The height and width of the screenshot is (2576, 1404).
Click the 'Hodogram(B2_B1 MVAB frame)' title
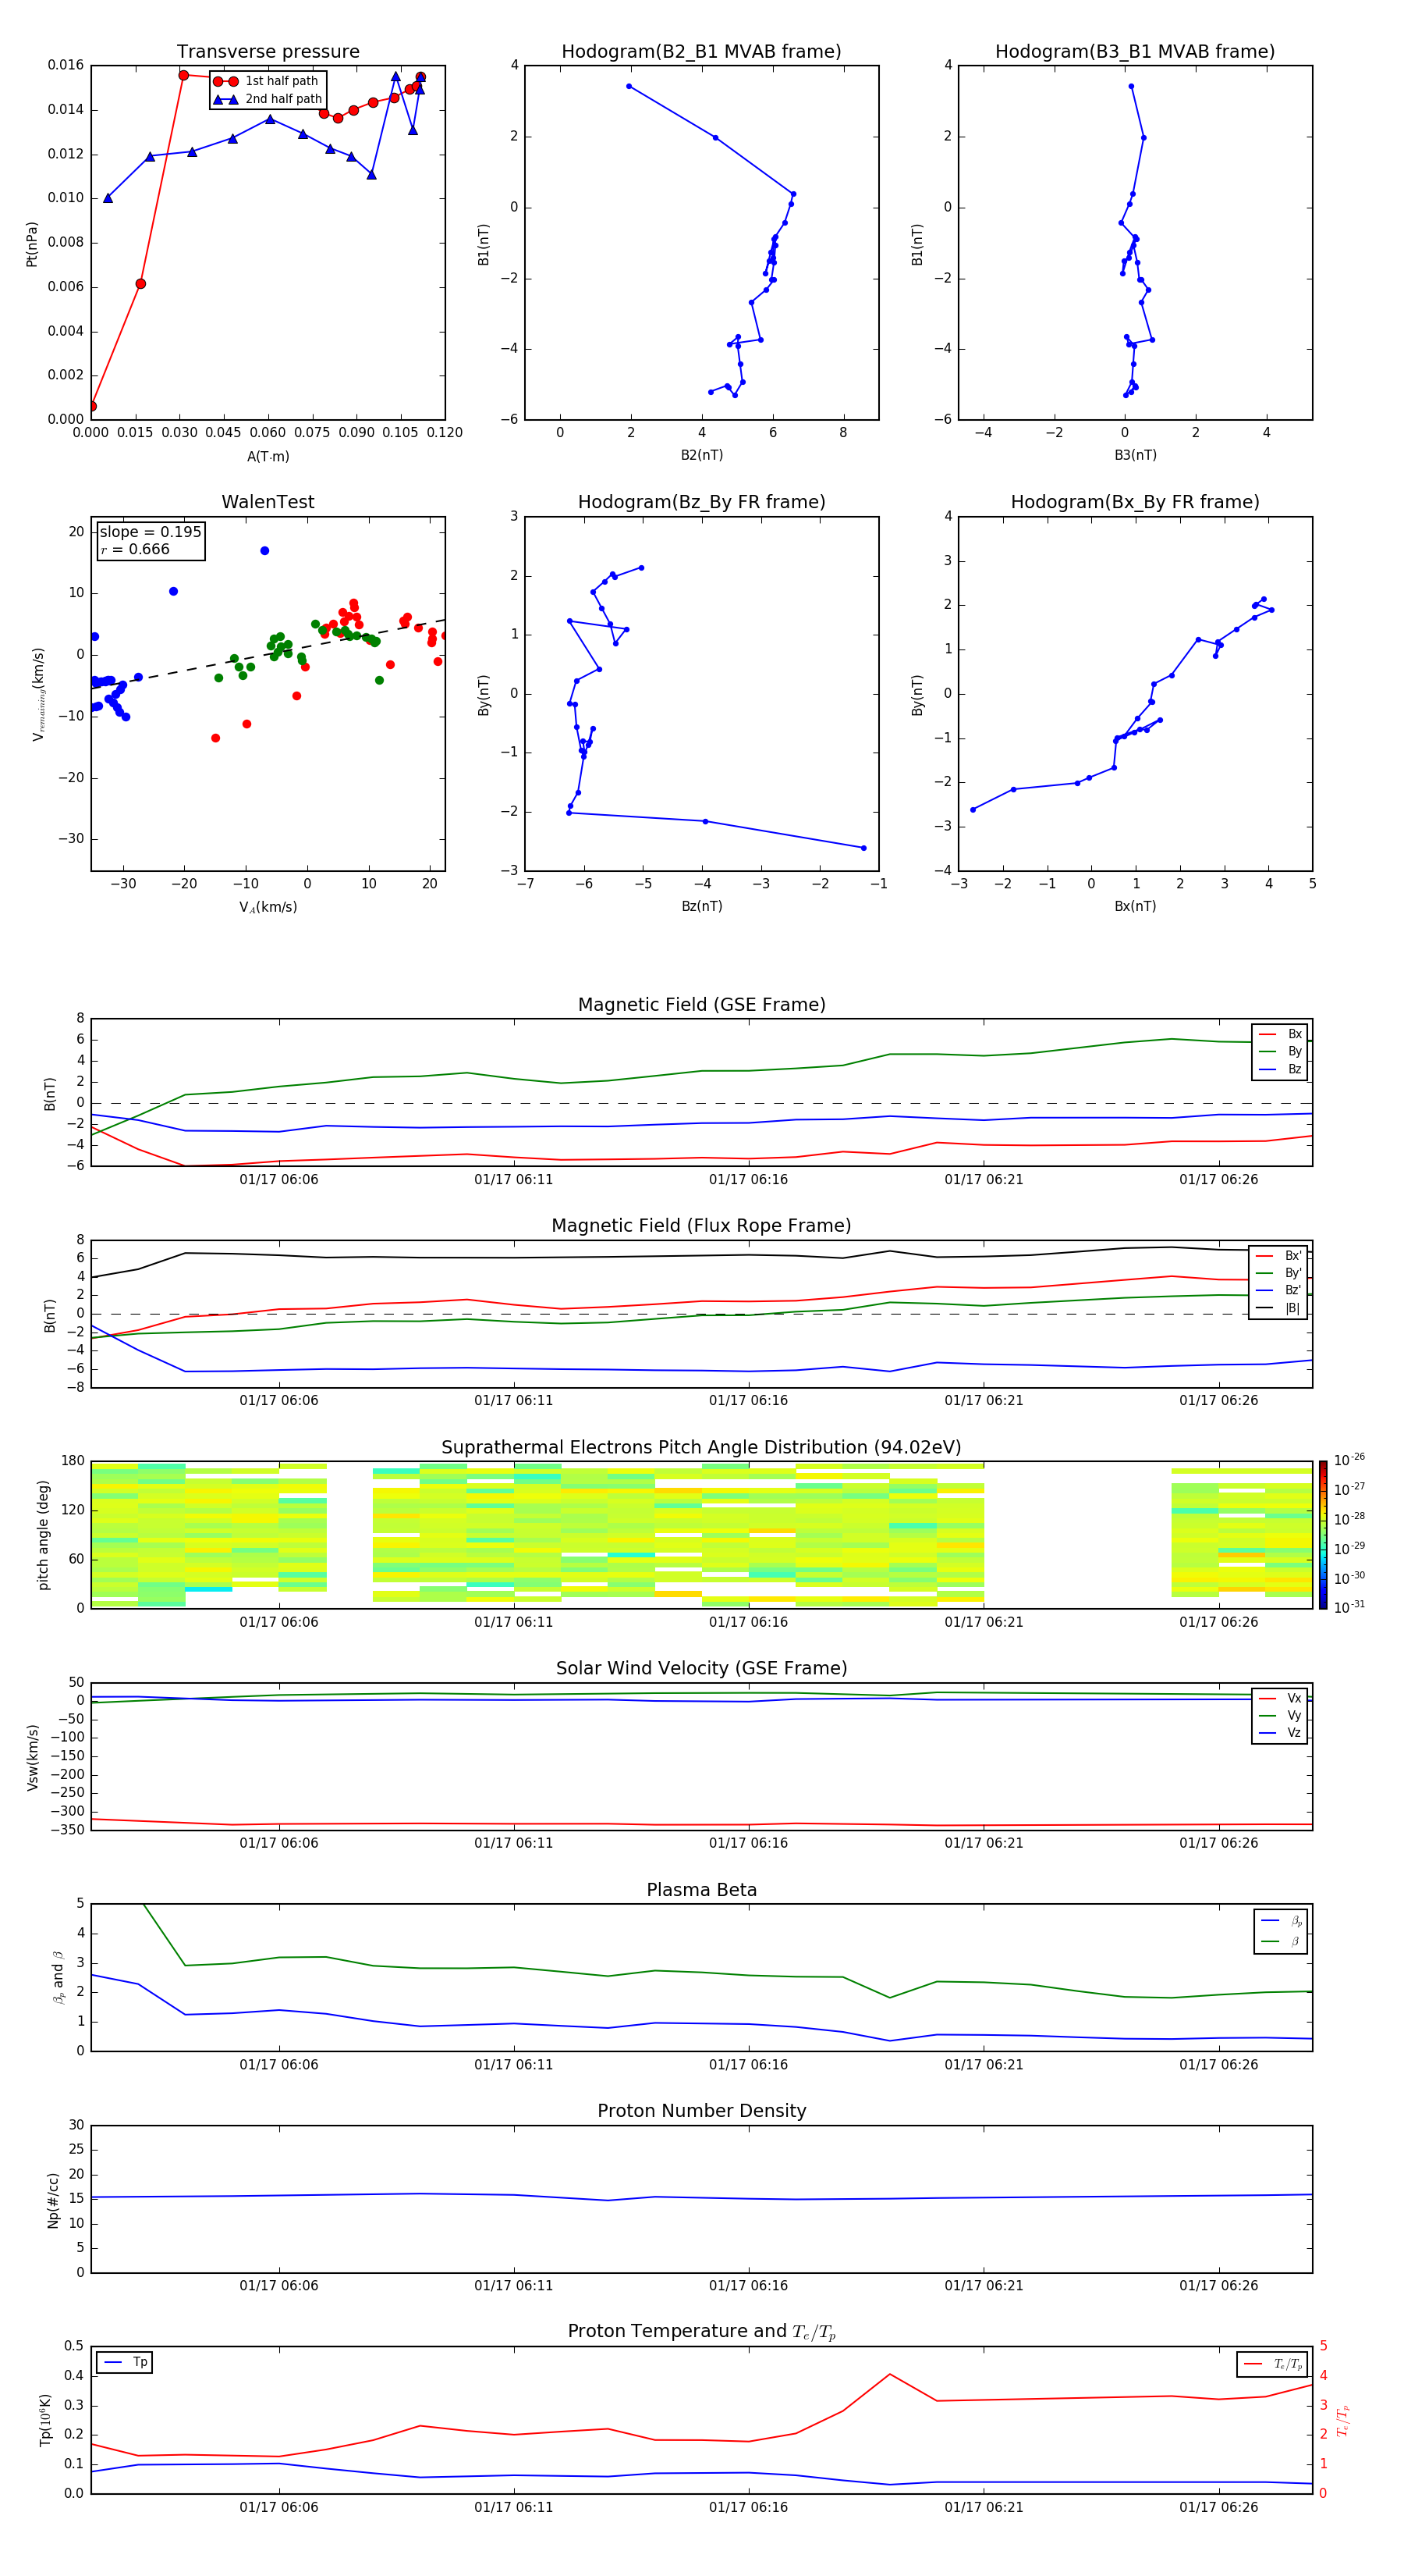tap(701, 52)
